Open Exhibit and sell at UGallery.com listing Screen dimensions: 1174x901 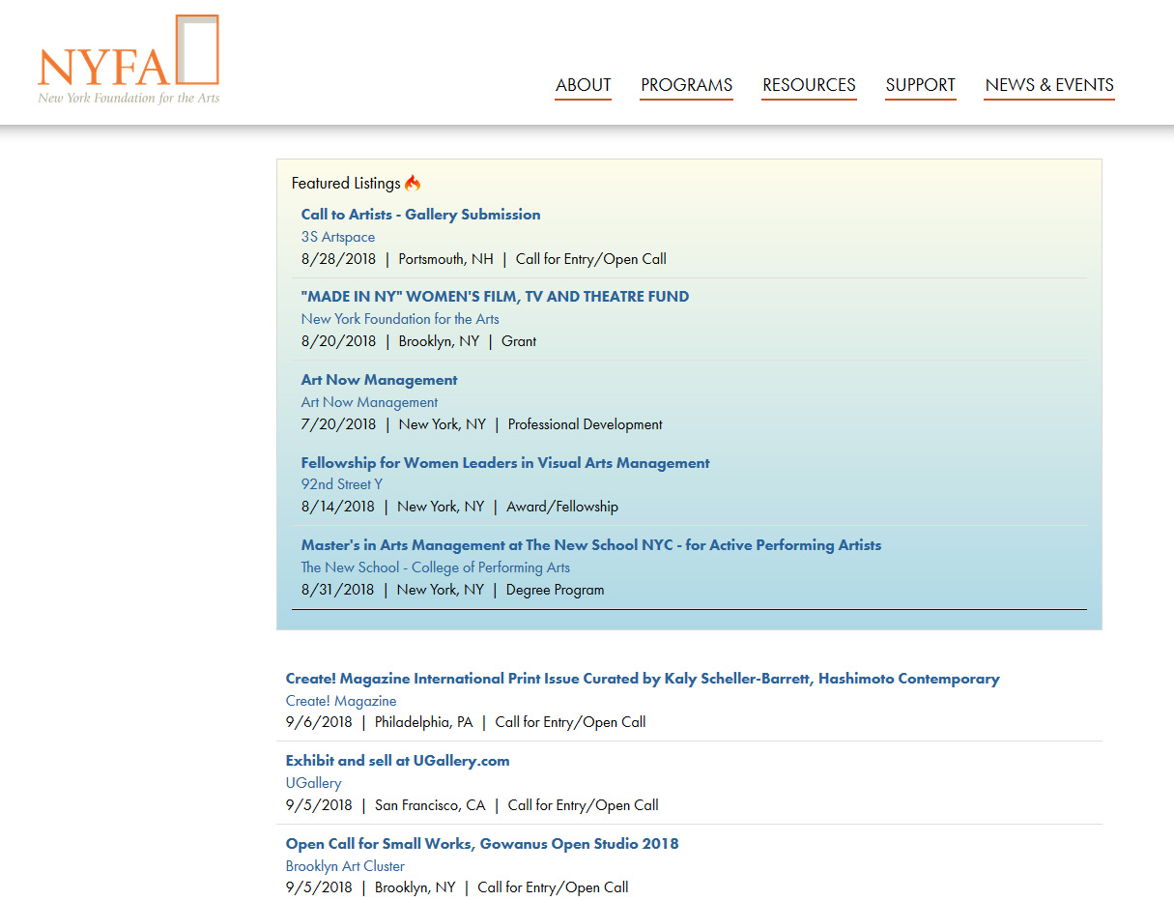click(x=397, y=761)
